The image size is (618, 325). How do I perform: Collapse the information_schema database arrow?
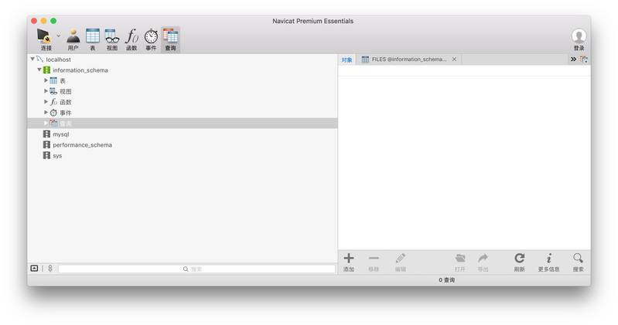(x=39, y=69)
